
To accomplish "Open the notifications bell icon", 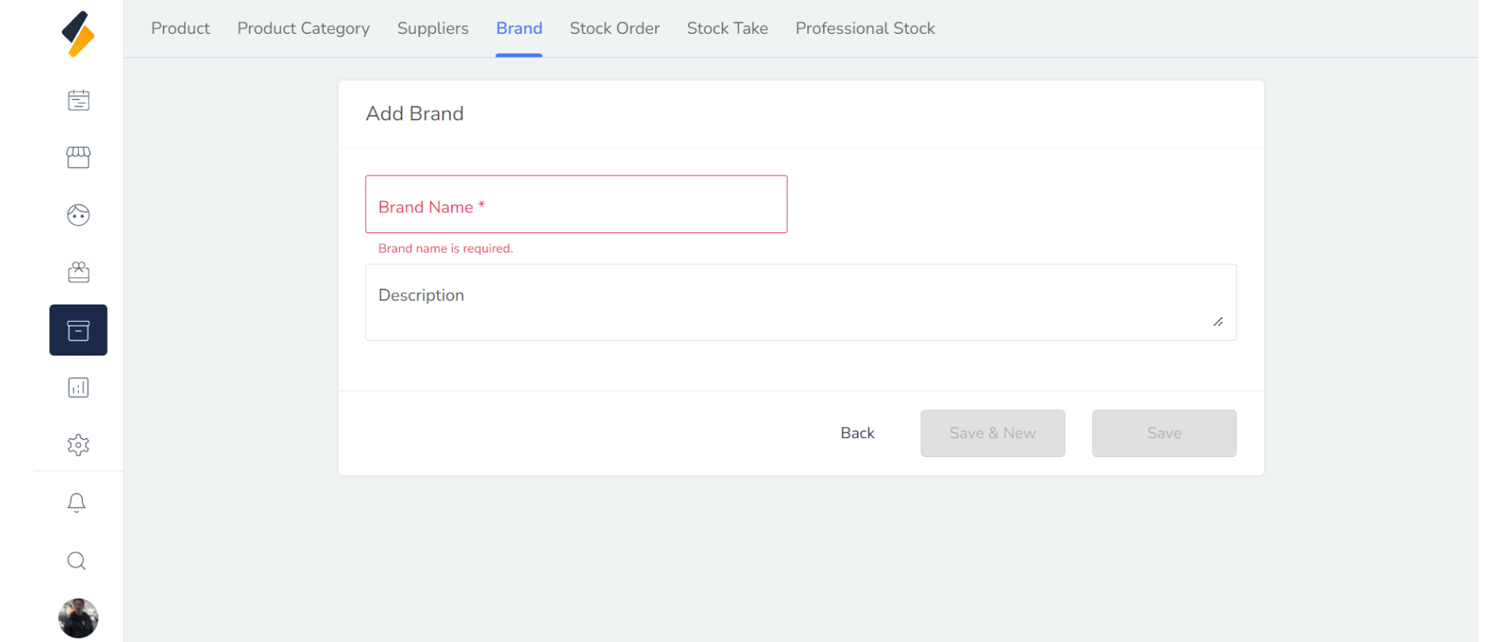I will click(x=76, y=503).
